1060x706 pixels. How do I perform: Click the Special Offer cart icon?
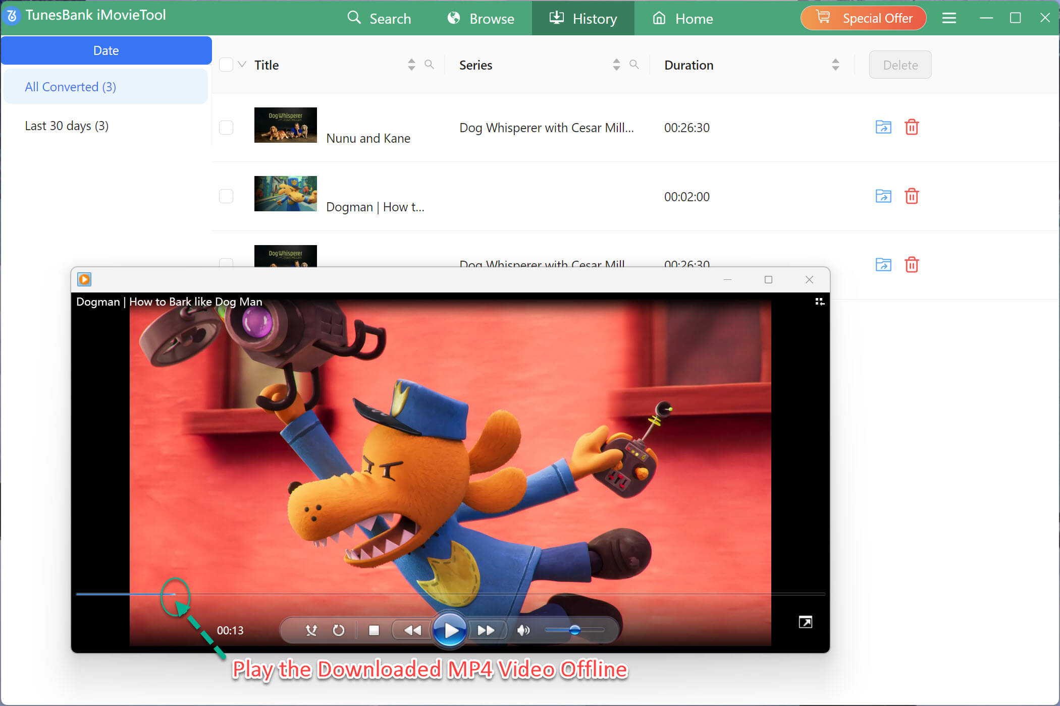(823, 17)
